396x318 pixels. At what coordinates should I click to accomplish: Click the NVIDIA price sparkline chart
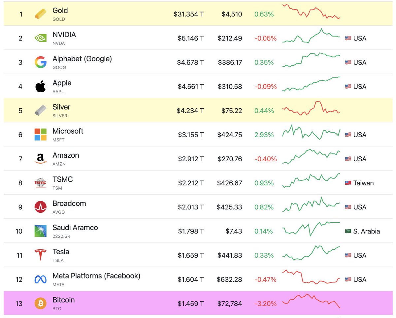(311, 36)
